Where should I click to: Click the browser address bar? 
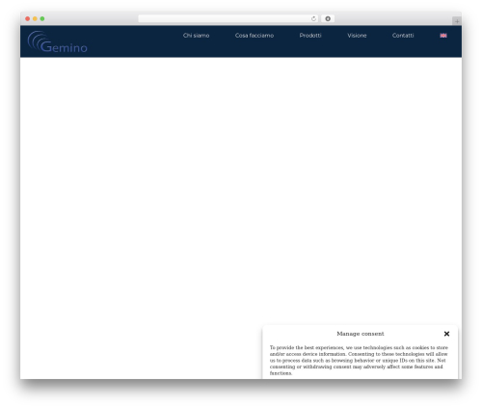point(228,18)
